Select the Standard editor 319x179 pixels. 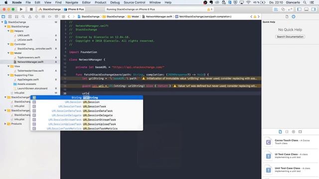pos(276,9)
